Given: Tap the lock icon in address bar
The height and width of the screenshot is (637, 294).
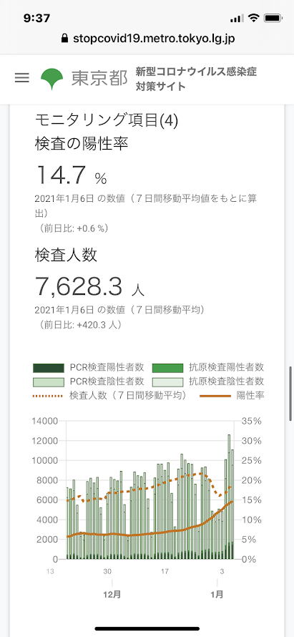Looking at the screenshot, I should 64,39.
